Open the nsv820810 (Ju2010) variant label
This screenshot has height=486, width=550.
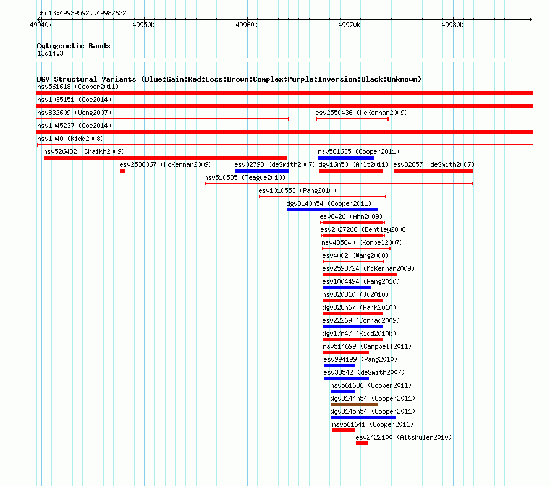[x=355, y=294]
